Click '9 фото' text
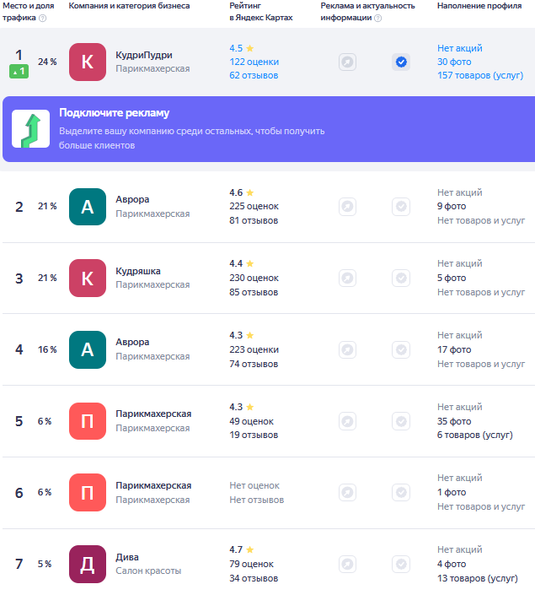This screenshot has width=535, height=595. pyautogui.click(x=452, y=207)
